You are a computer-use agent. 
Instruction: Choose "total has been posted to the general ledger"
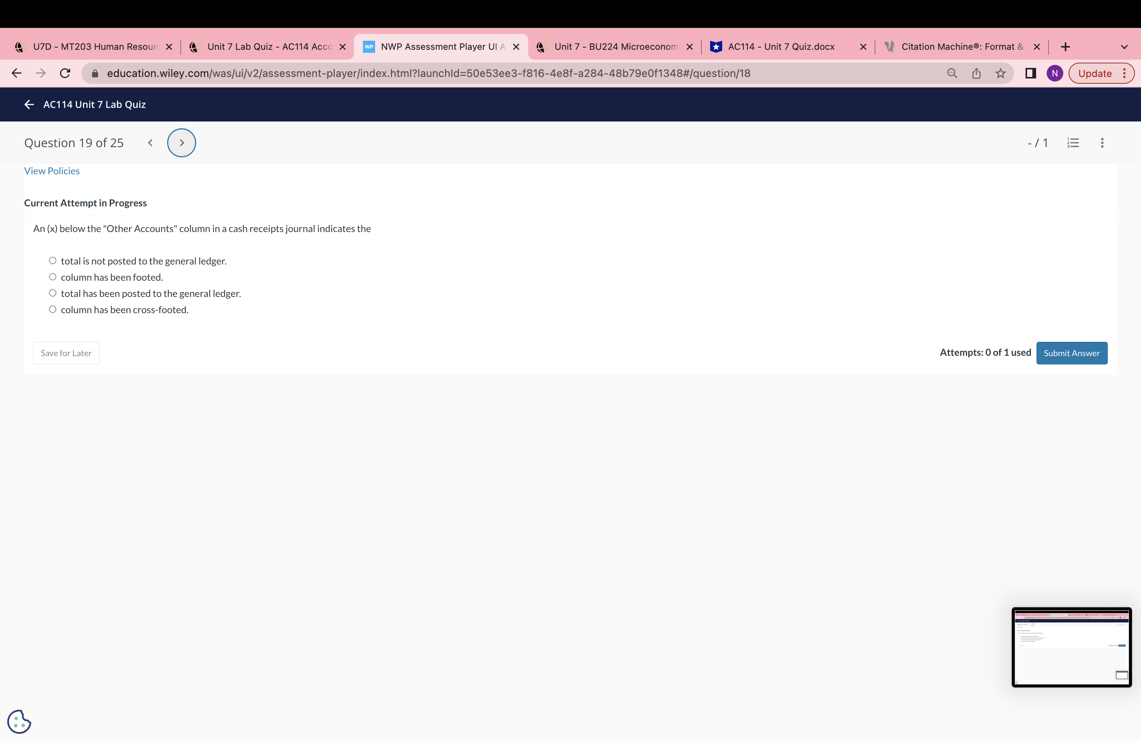(53, 293)
